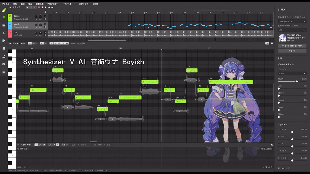Open the ファイル menu

tap(5, 4)
